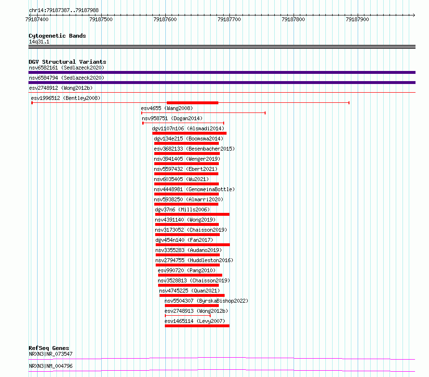Select dgv454n140 (Fan2017) label
The image size is (429, 377).
point(184,240)
